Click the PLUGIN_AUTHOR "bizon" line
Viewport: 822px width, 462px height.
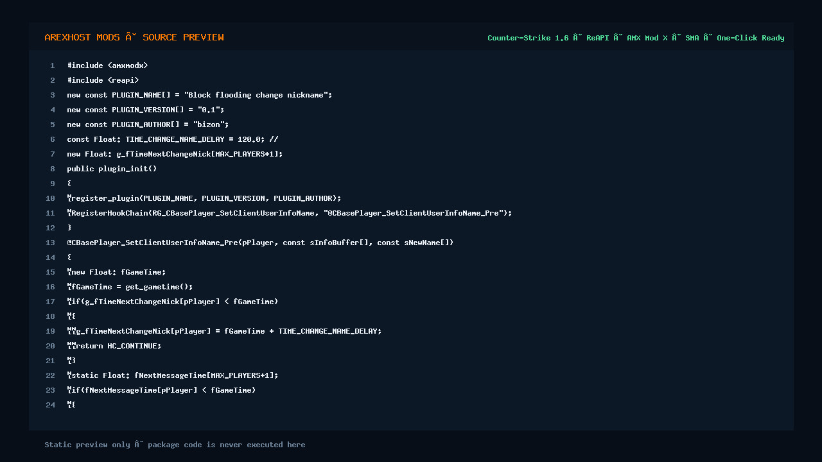[x=148, y=124]
